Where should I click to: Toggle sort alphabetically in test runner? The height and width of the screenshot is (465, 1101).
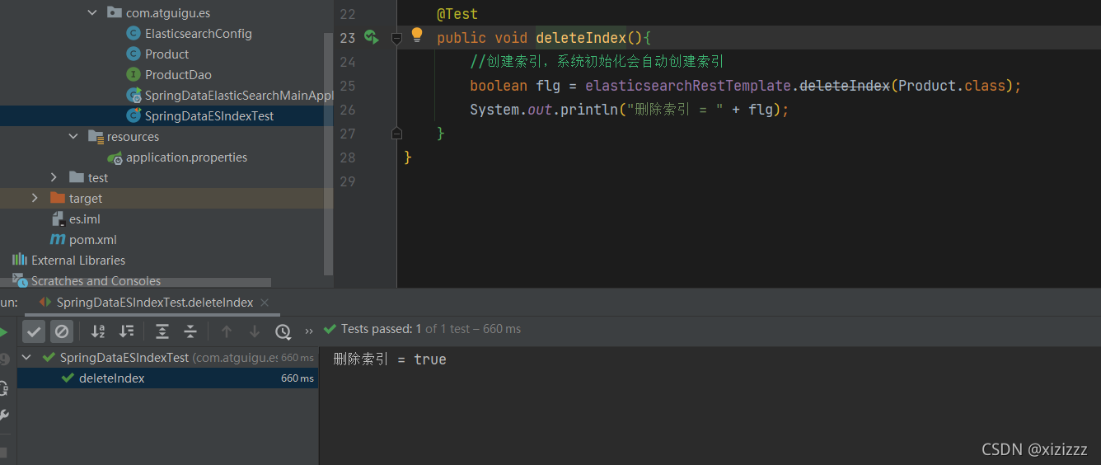98,331
